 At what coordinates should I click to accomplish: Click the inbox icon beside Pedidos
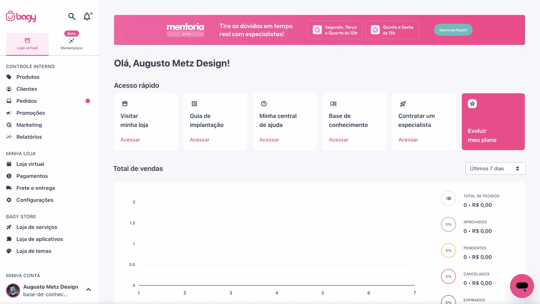click(9, 101)
